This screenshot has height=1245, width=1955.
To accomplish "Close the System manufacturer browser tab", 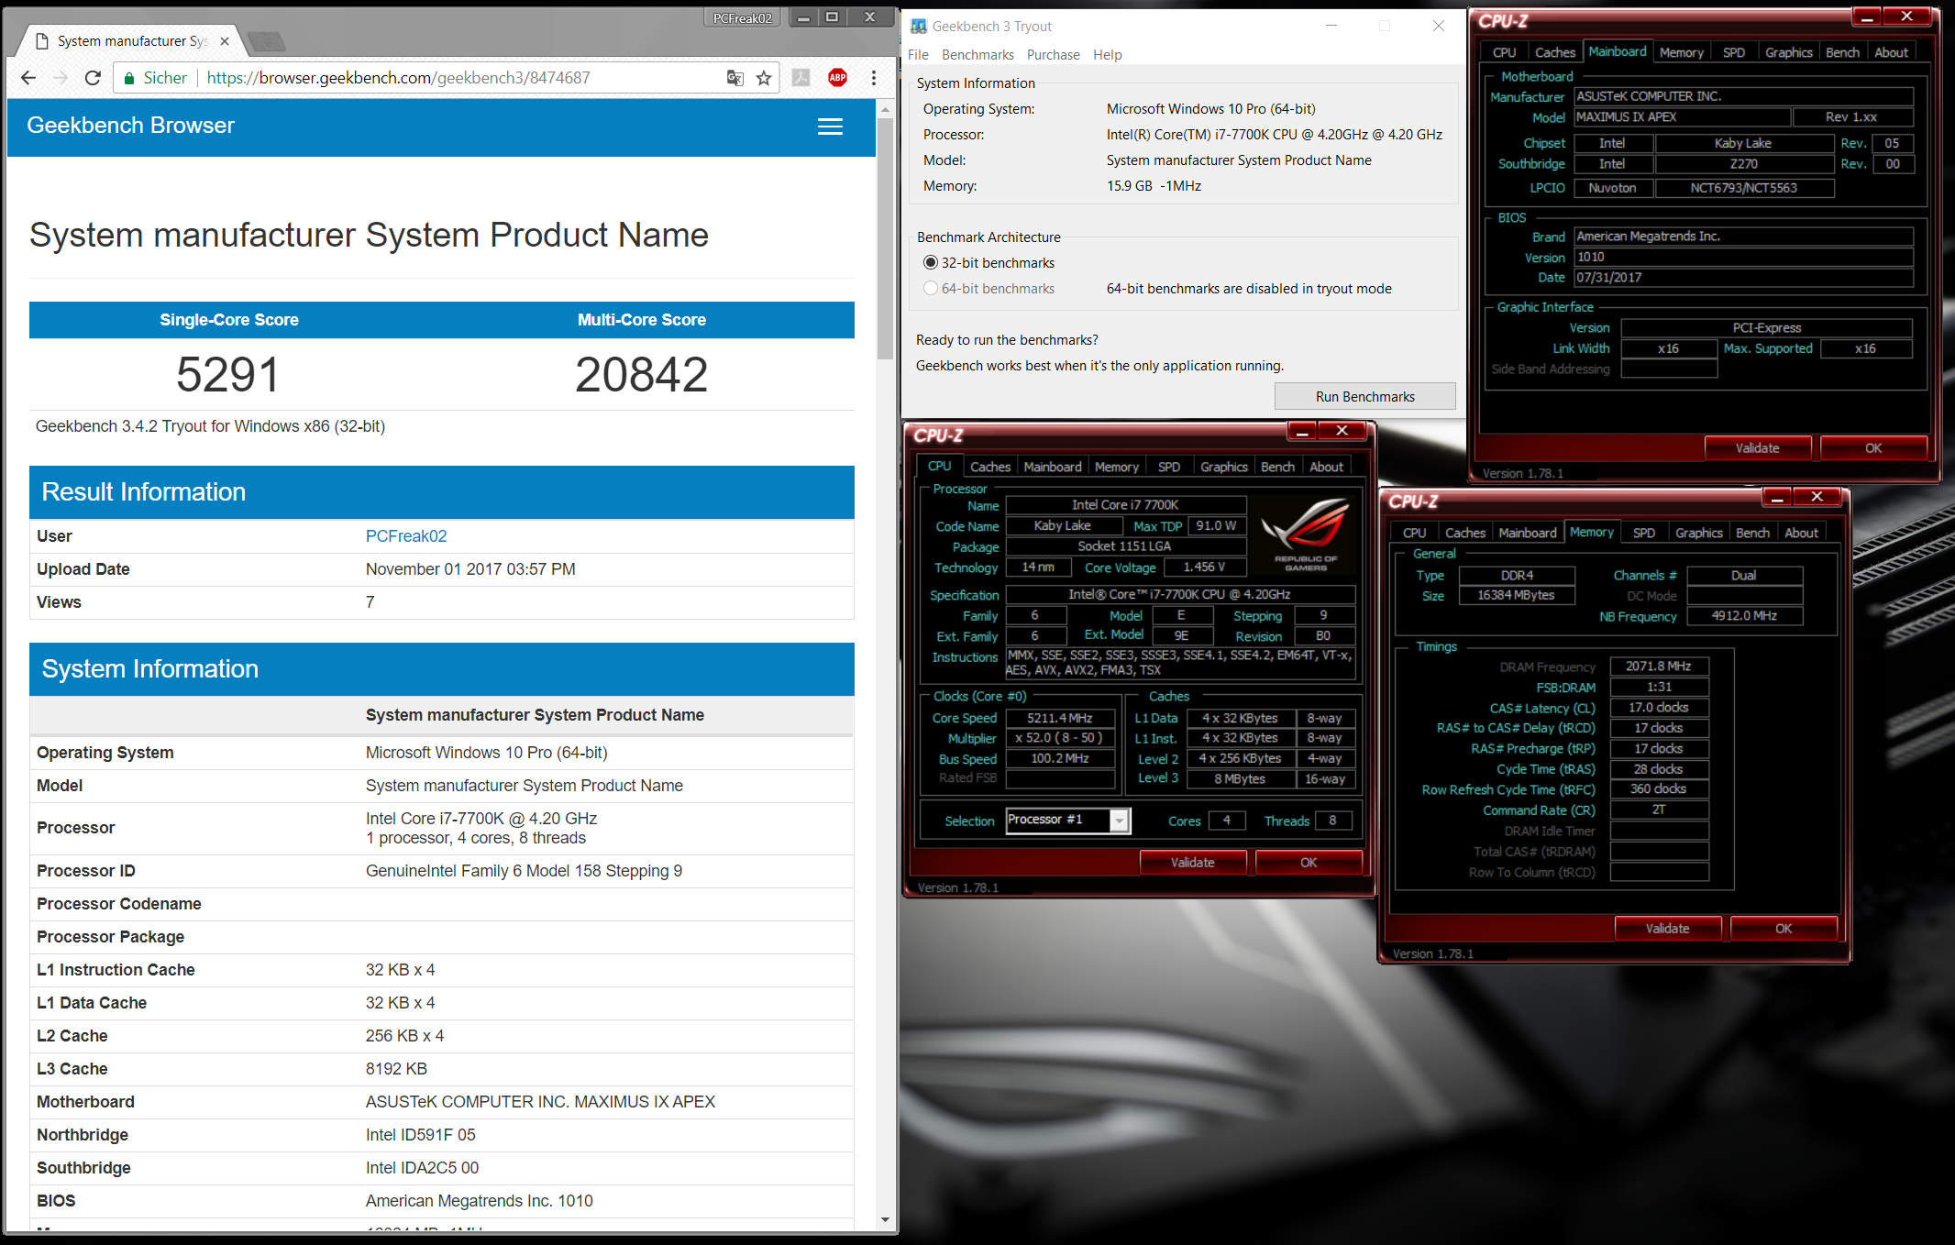I will (x=225, y=41).
